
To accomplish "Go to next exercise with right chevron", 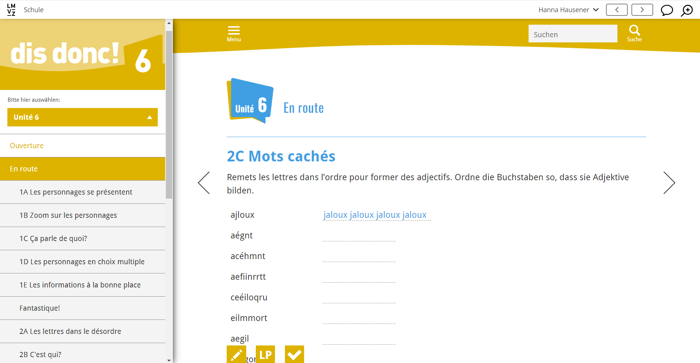I will coord(669,183).
